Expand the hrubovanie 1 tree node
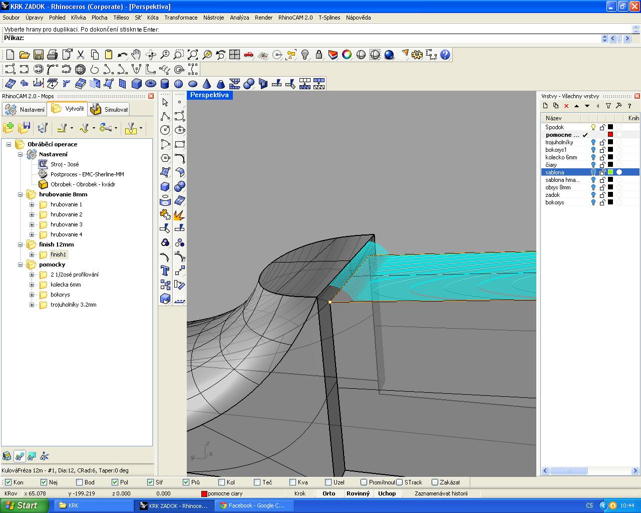The width and height of the screenshot is (641, 513). pos(32,204)
